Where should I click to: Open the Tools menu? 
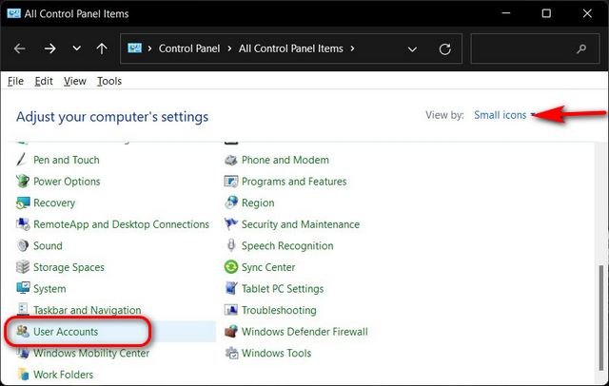pos(109,82)
